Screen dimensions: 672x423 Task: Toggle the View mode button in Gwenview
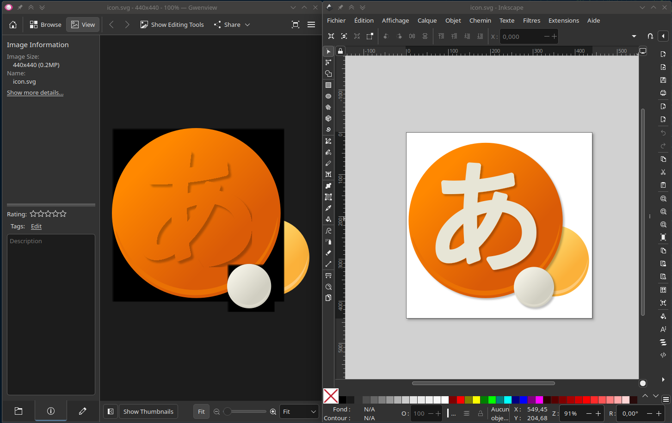83,25
